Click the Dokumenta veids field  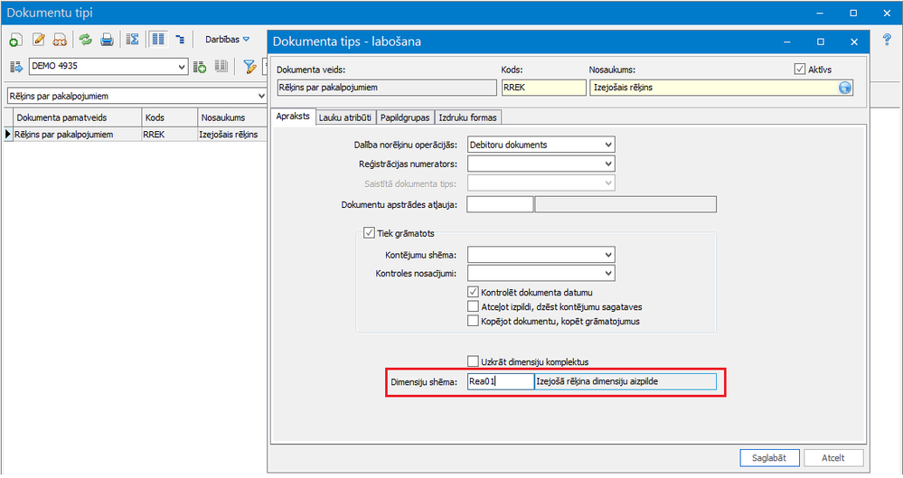[387, 88]
